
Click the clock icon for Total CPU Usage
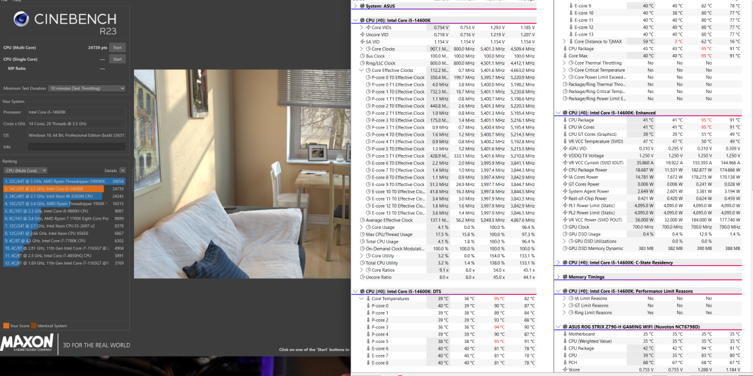tap(362, 241)
